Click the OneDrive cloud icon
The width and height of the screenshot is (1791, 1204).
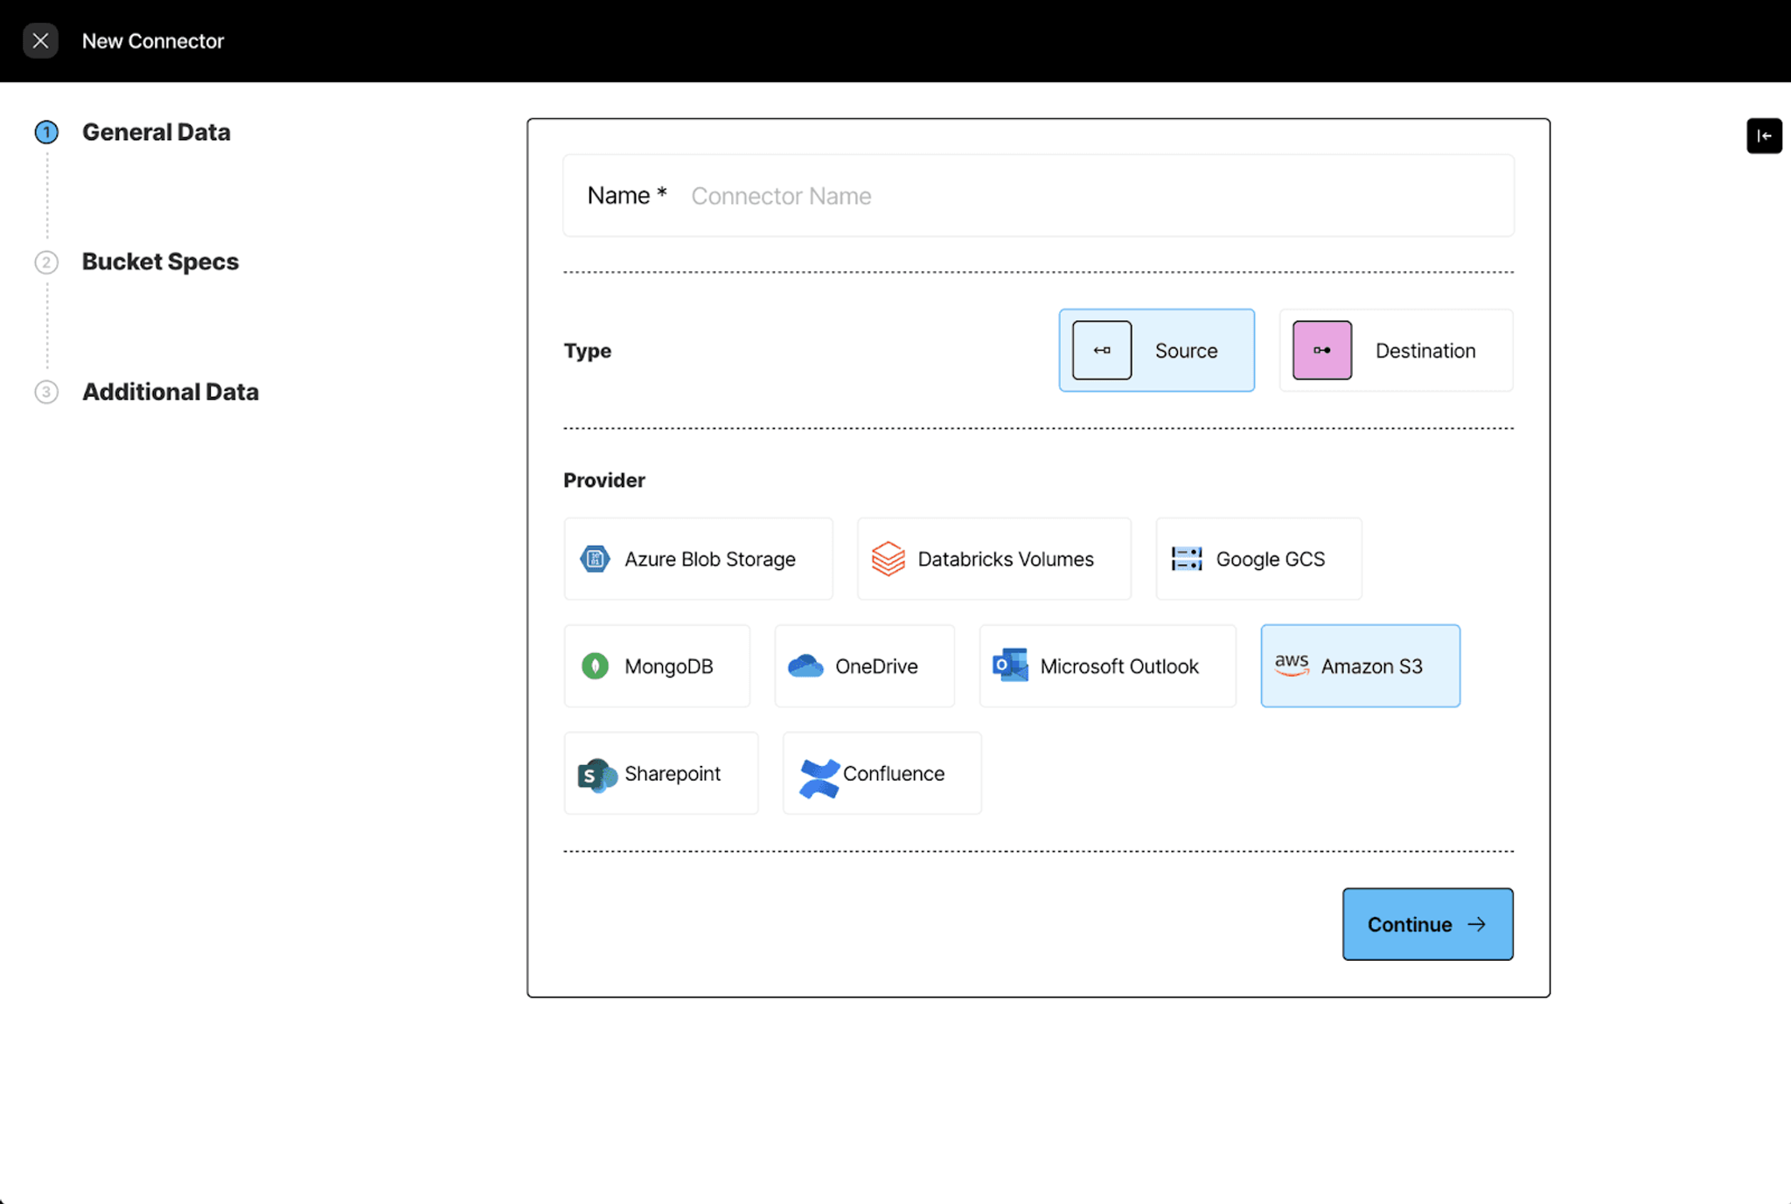click(x=805, y=666)
